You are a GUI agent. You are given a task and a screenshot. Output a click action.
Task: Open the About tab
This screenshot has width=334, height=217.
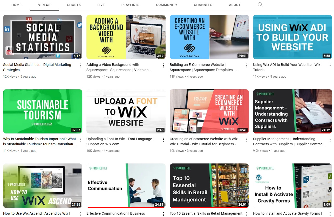[235, 5]
